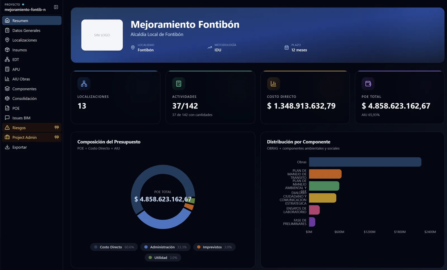The height and width of the screenshot is (270, 447).
Task: Open the Issues BIM page
Action: 32,118
